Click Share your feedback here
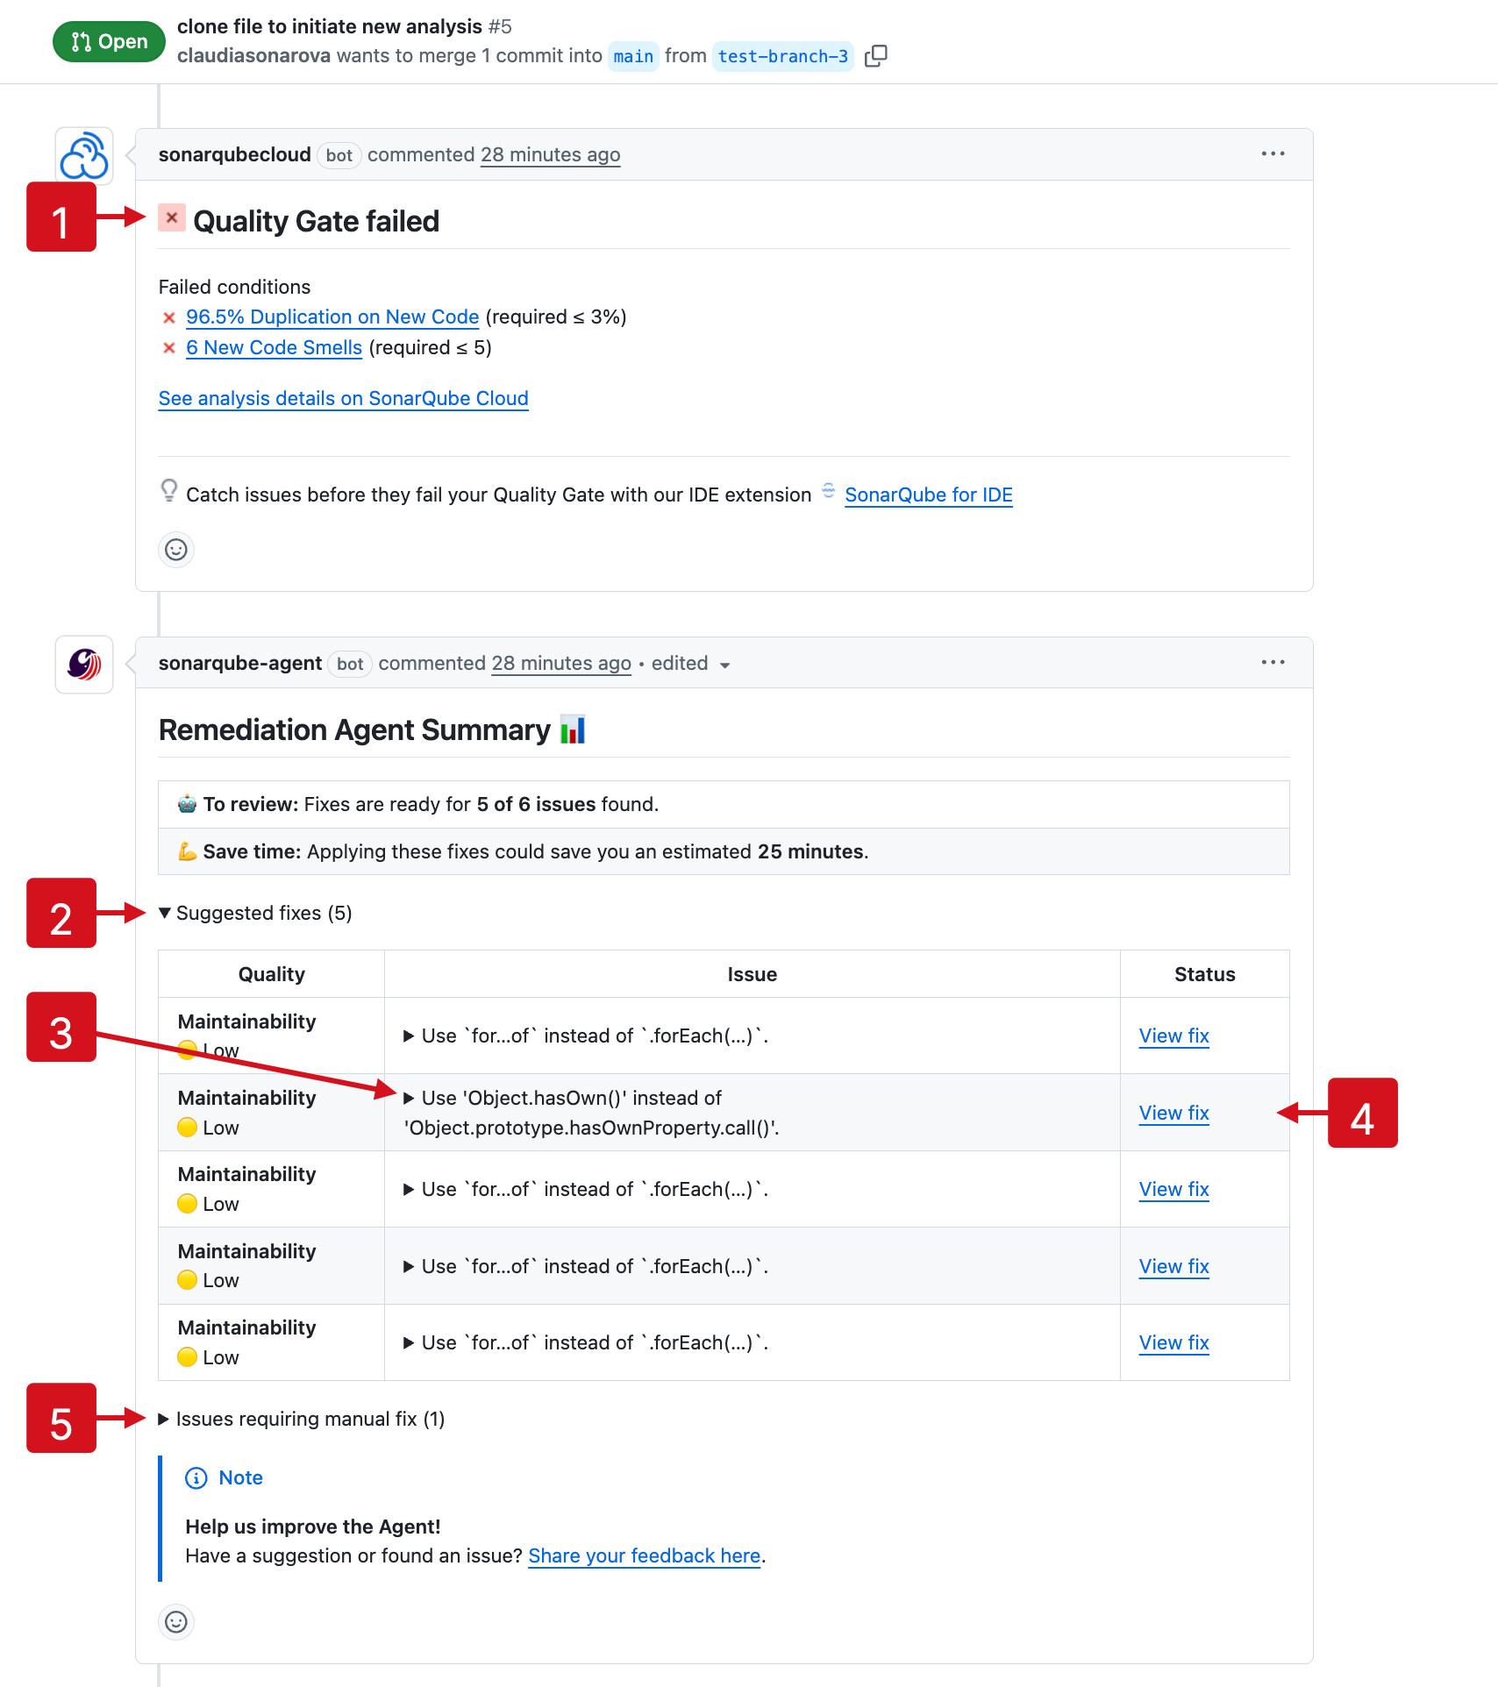Screen dimensions: 1498x1687 coord(644,1555)
